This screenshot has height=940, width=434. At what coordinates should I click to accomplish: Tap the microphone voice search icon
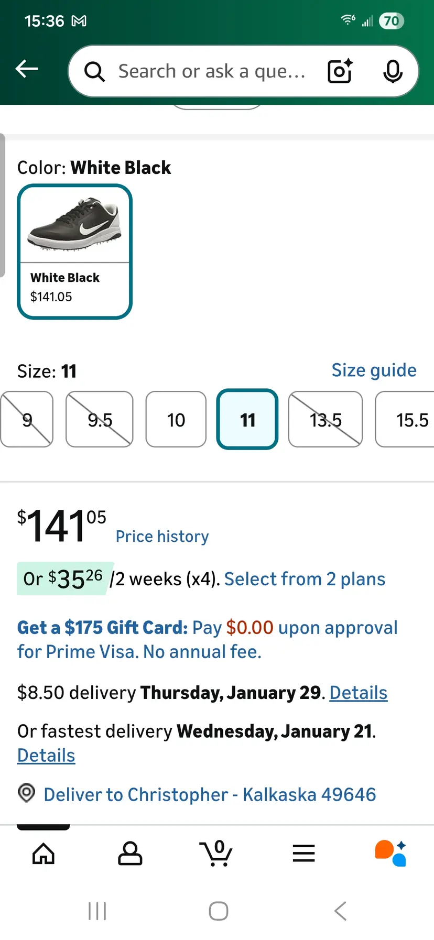(x=392, y=71)
